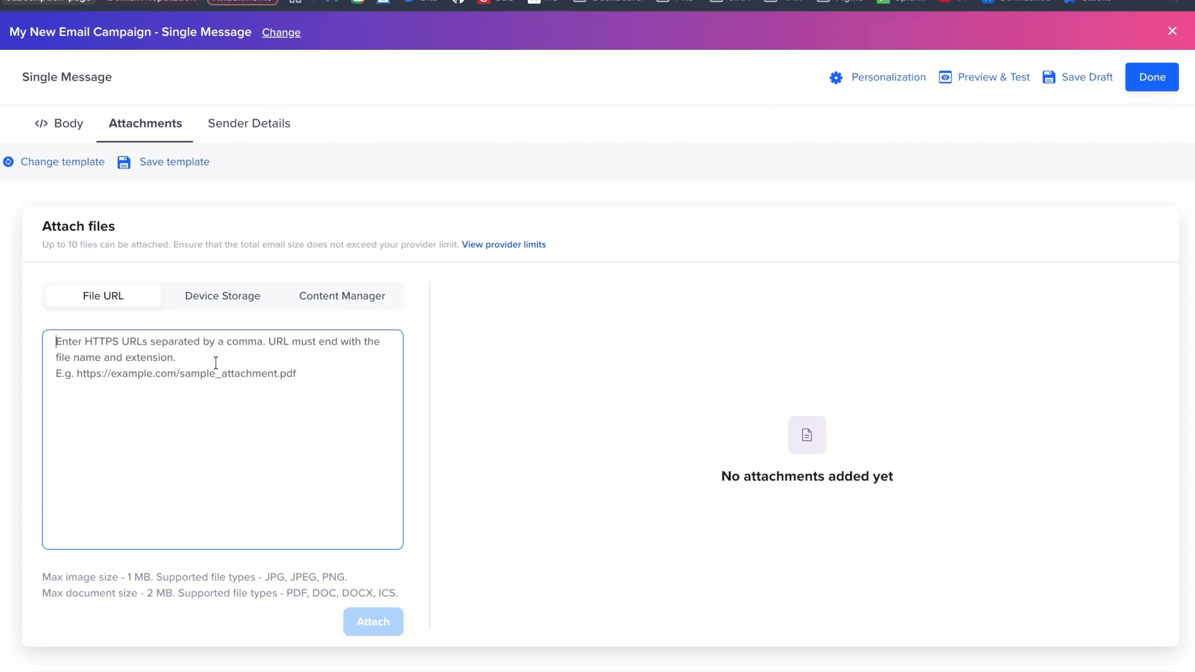
Task: Click the save icon beside Save template
Action: click(124, 162)
